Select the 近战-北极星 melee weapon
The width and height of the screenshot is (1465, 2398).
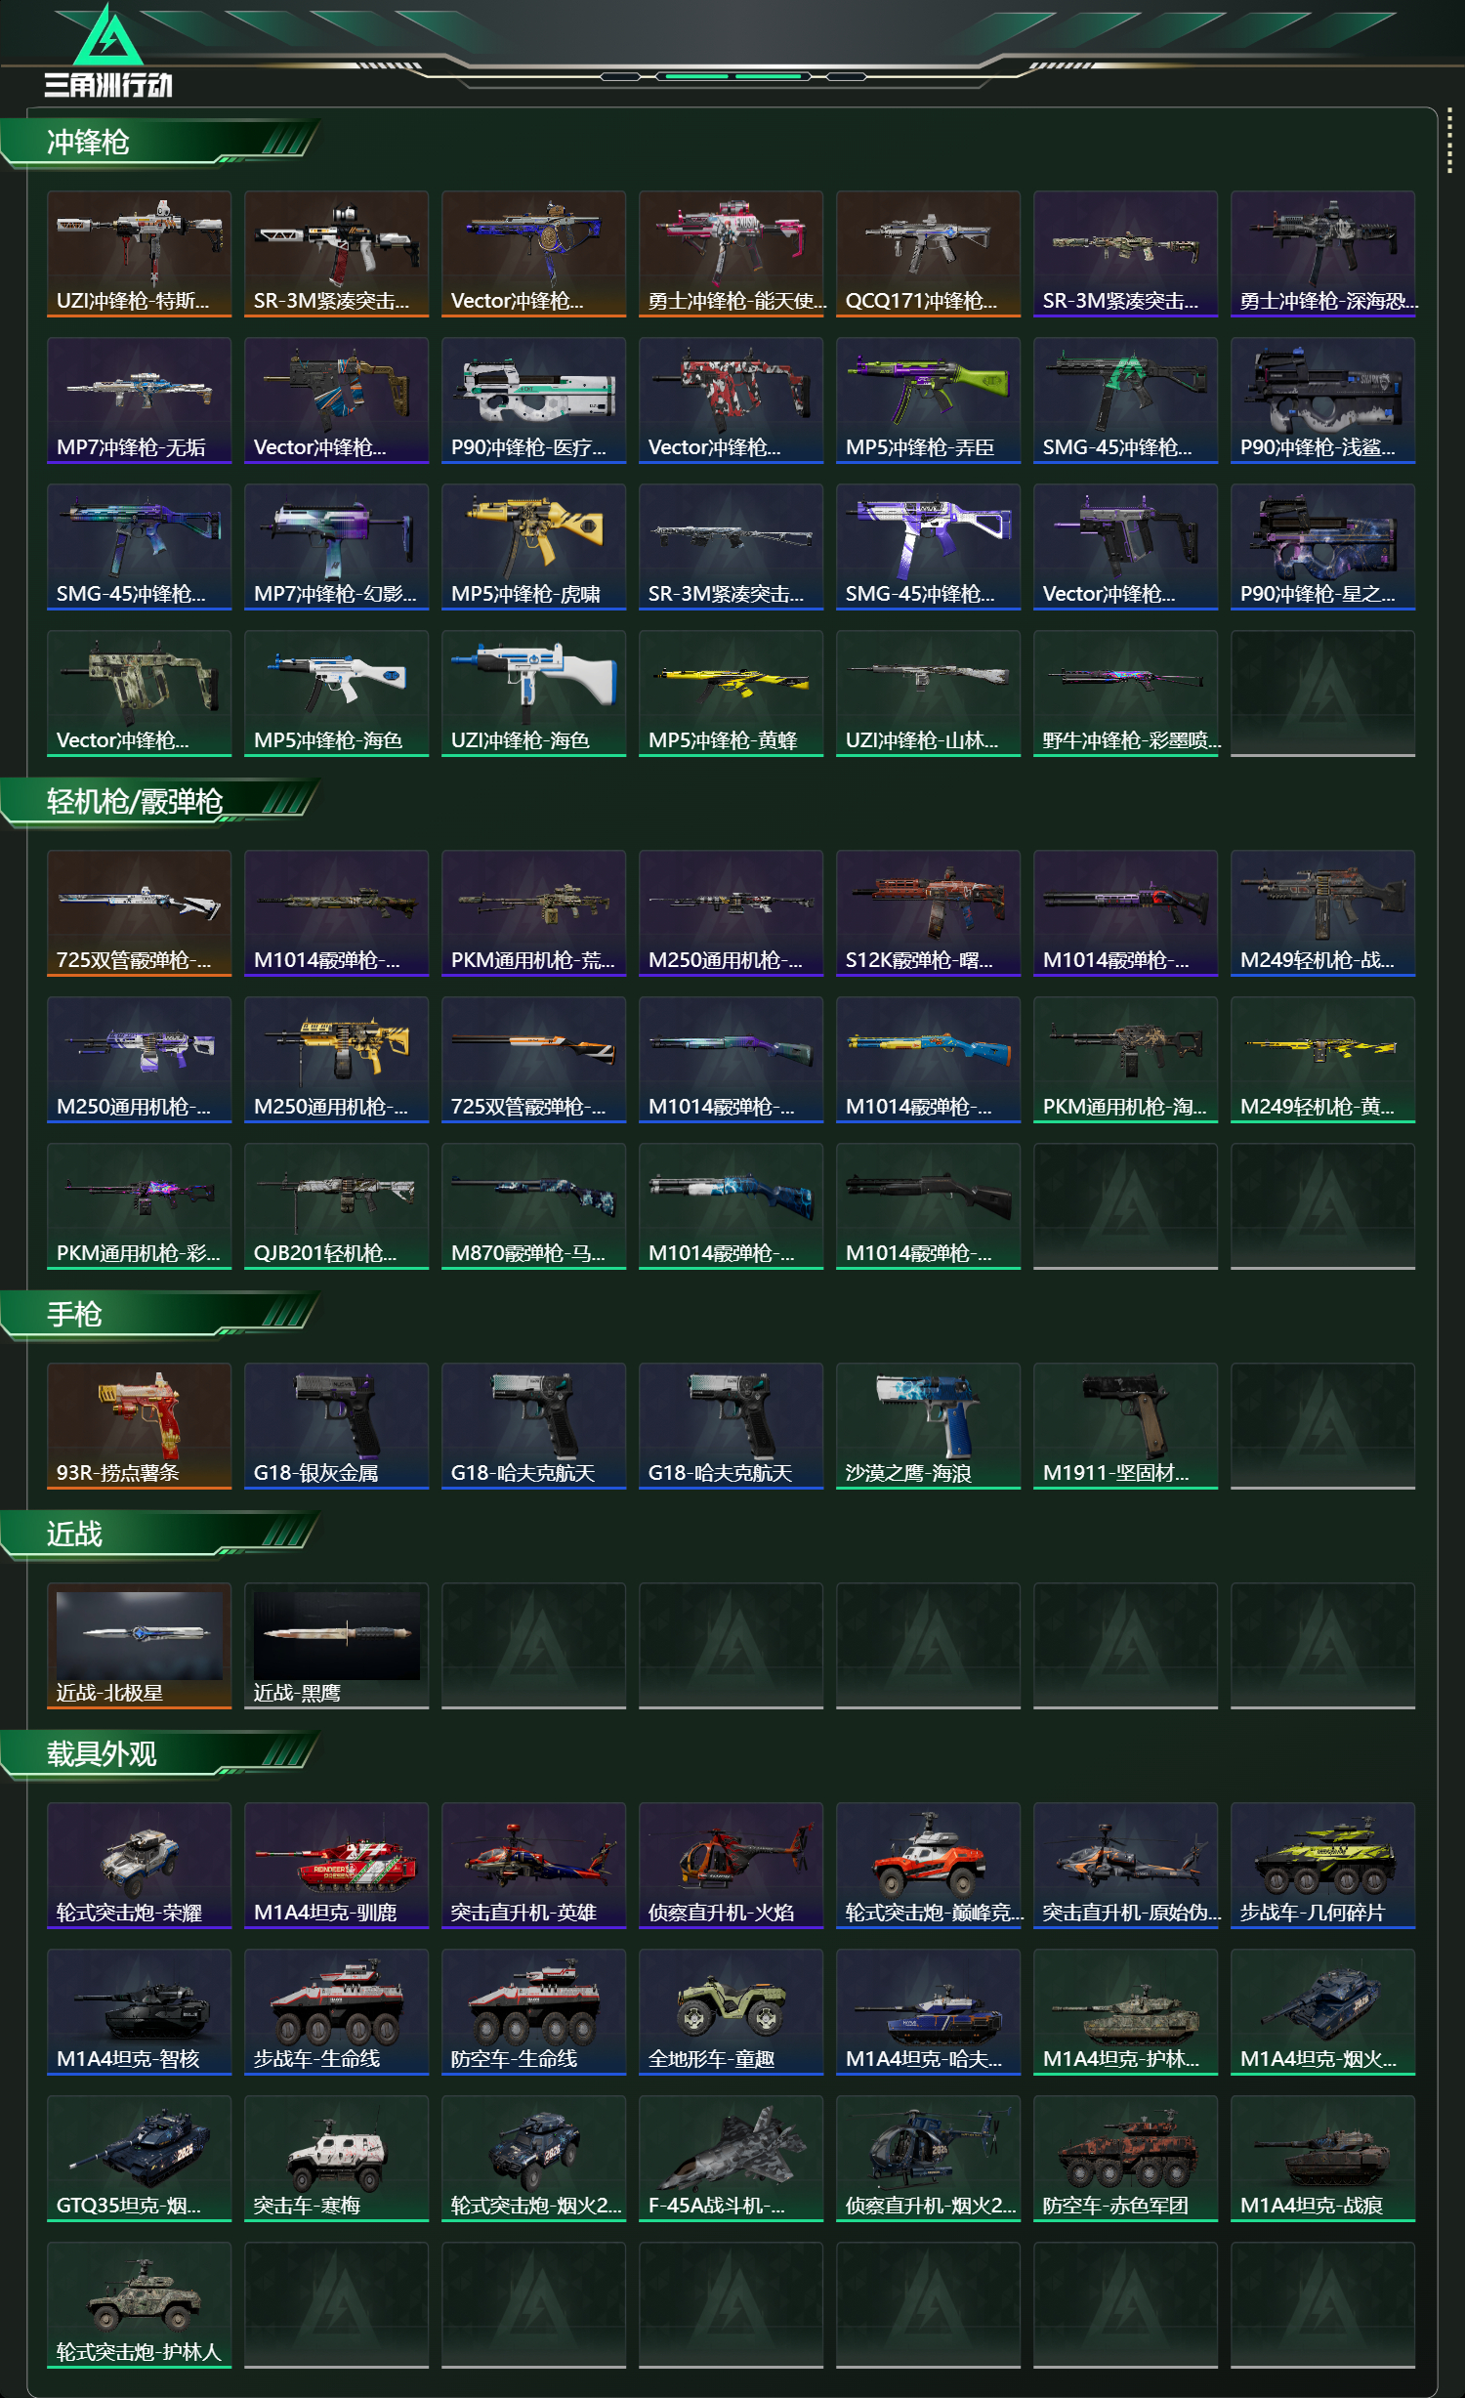click(140, 1646)
